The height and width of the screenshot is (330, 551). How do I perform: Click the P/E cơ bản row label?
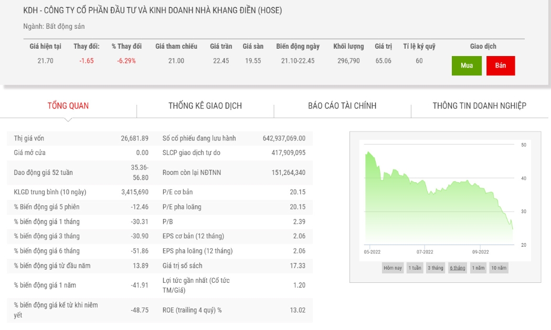(x=177, y=192)
